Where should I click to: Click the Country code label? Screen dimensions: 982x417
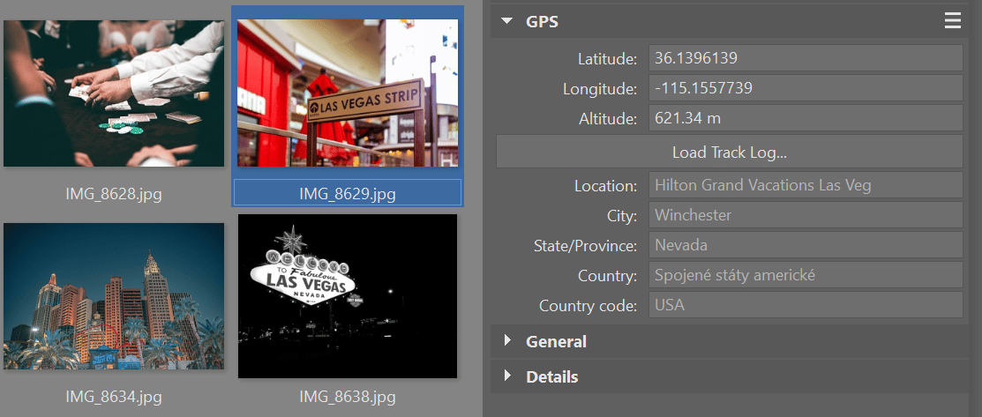tap(588, 306)
